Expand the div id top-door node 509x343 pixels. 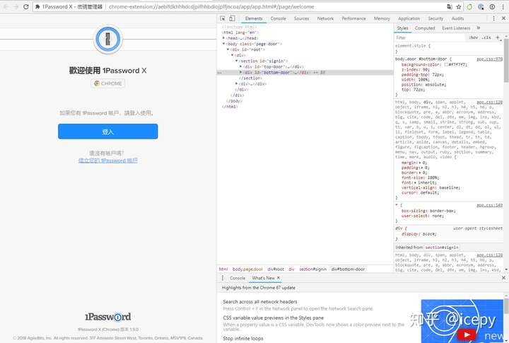240,66
